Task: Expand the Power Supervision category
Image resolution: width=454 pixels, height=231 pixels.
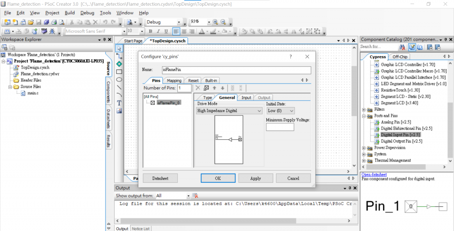Action: click(364, 148)
